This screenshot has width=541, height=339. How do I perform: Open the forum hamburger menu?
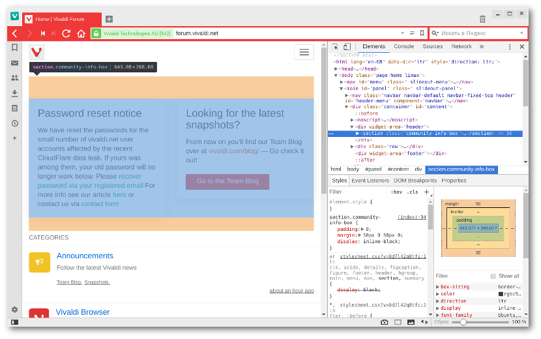[x=304, y=52]
